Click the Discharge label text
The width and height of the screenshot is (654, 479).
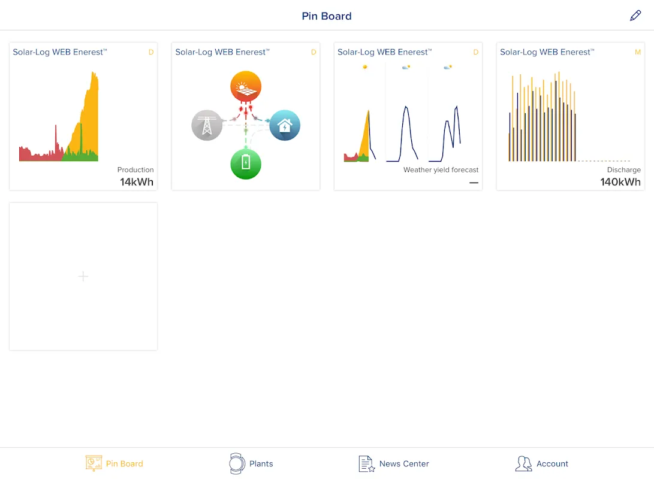623,170
